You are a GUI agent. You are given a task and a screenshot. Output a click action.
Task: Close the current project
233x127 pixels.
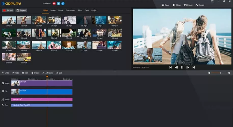click(177, 5)
